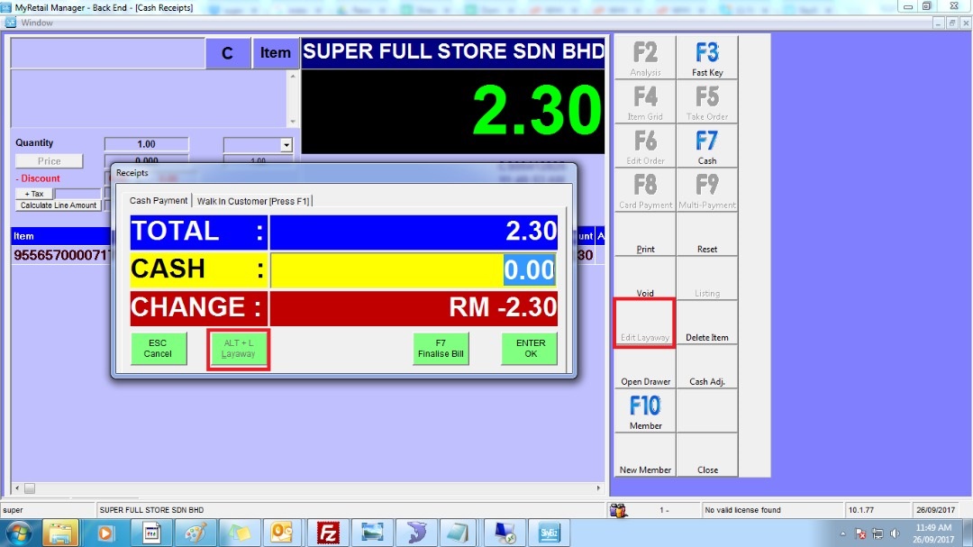Select the Cash Payment tab
Screen dimensions: 973x547
pos(159,201)
